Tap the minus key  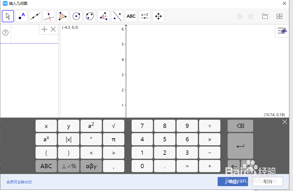pos(210,153)
